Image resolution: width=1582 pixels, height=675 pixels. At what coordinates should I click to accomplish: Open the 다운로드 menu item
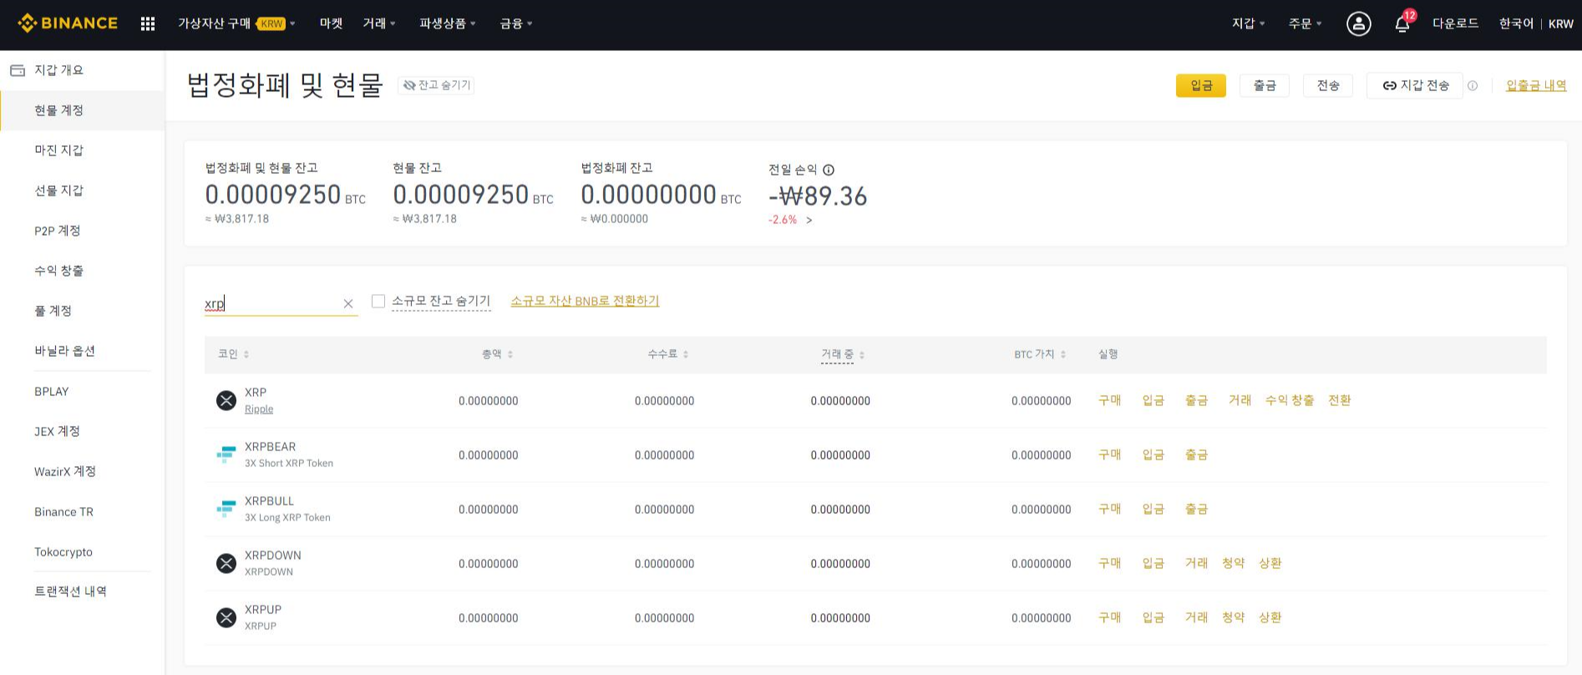coord(1455,23)
